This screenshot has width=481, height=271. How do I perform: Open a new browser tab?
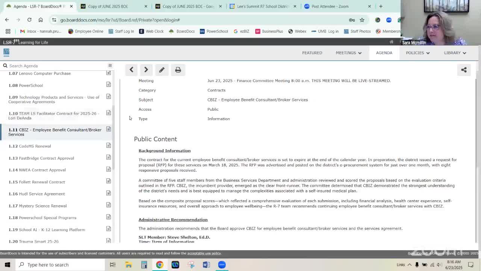click(x=381, y=6)
